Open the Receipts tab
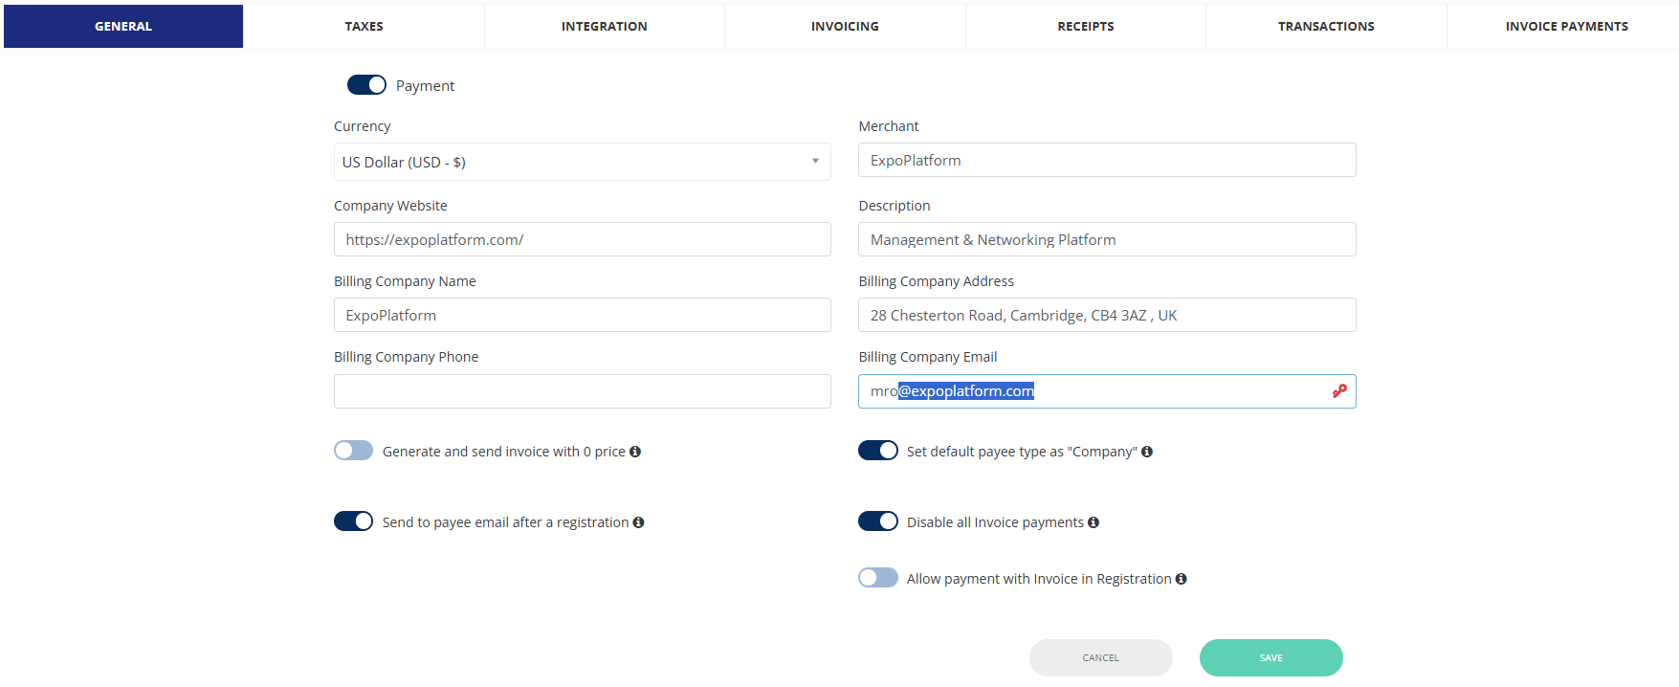1679x687 pixels. 1086,26
